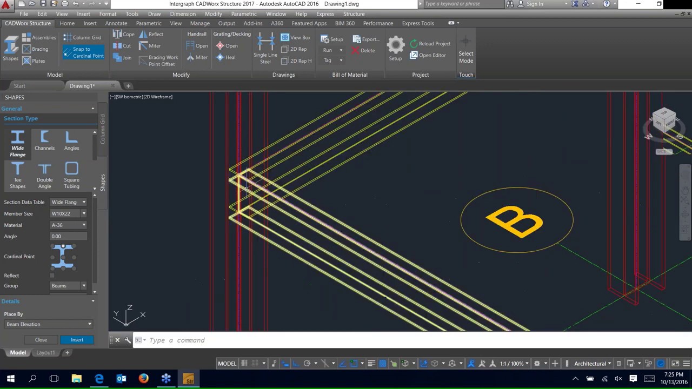Viewport: 692px width, 389px height.
Task: Toggle MODEL space button in status bar
Action: [227, 364]
